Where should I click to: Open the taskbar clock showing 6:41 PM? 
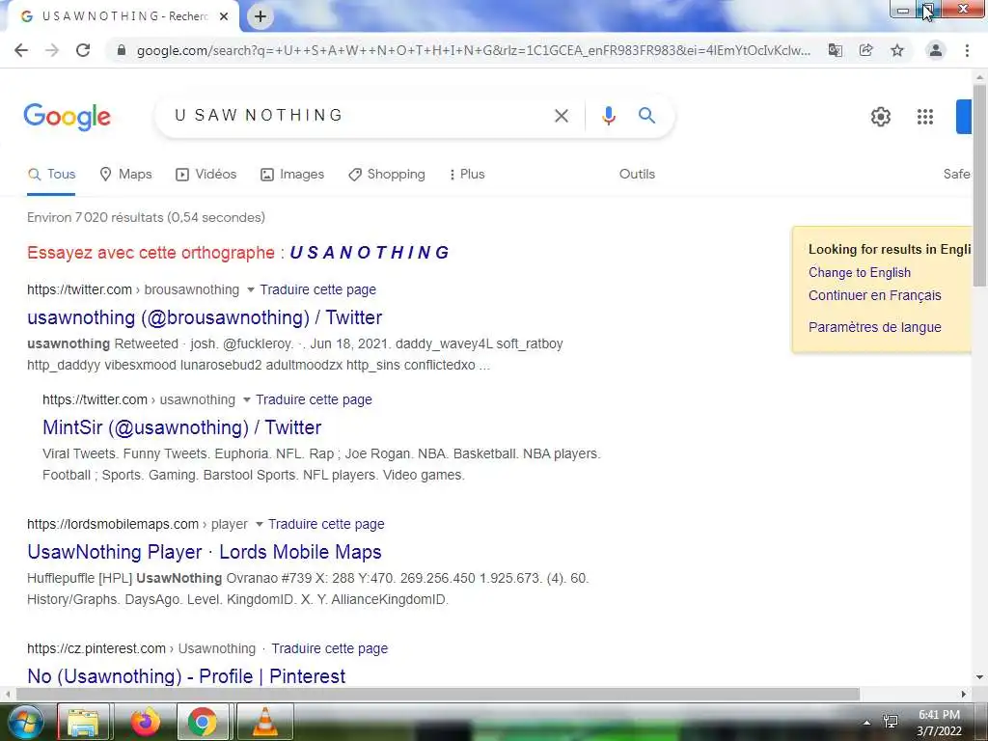click(x=939, y=723)
